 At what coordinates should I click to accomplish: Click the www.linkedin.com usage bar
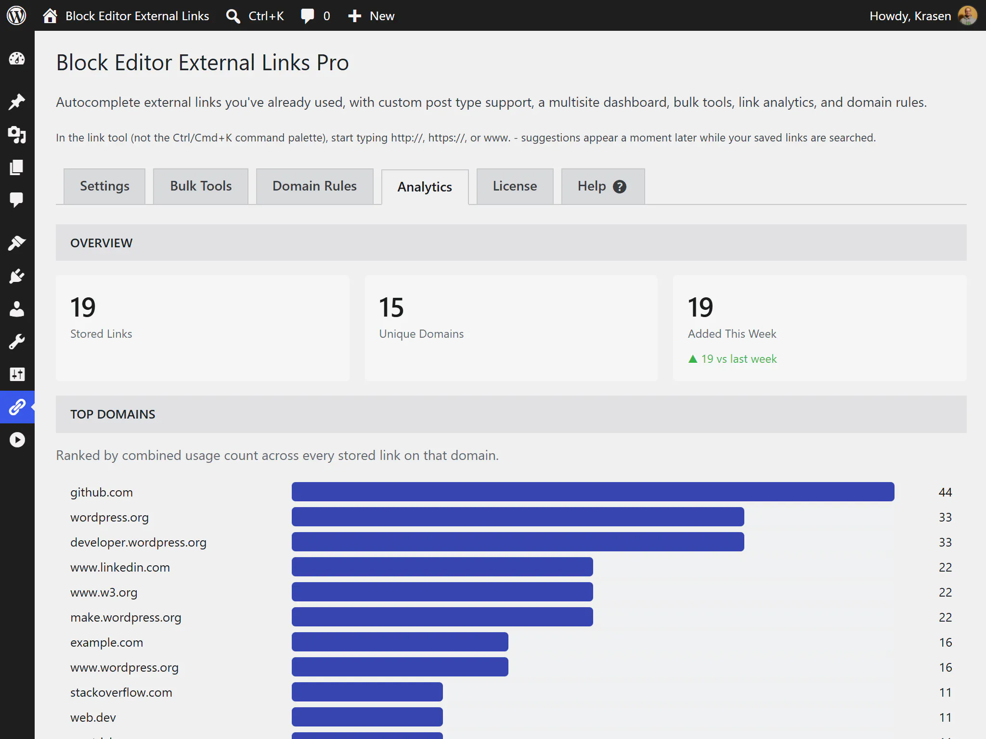[x=442, y=567]
